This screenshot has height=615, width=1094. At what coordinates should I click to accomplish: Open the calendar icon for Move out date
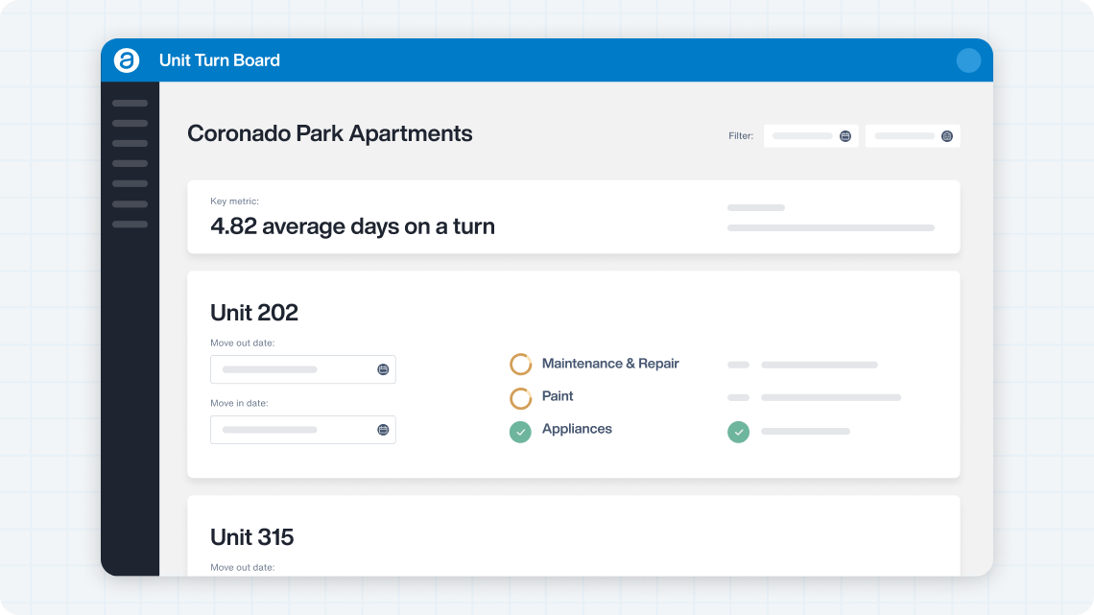click(x=383, y=369)
